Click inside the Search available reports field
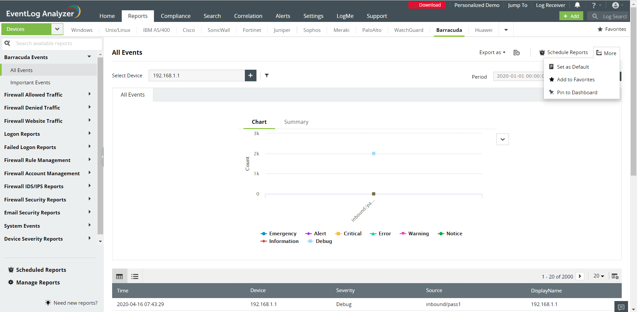Viewport: 637px width, 312px height. pyautogui.click(x=52, y=43)
